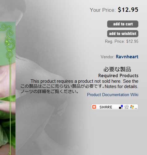Click the orange plus share icon
This screenshot has width=147, height=155.
[94, 107]
